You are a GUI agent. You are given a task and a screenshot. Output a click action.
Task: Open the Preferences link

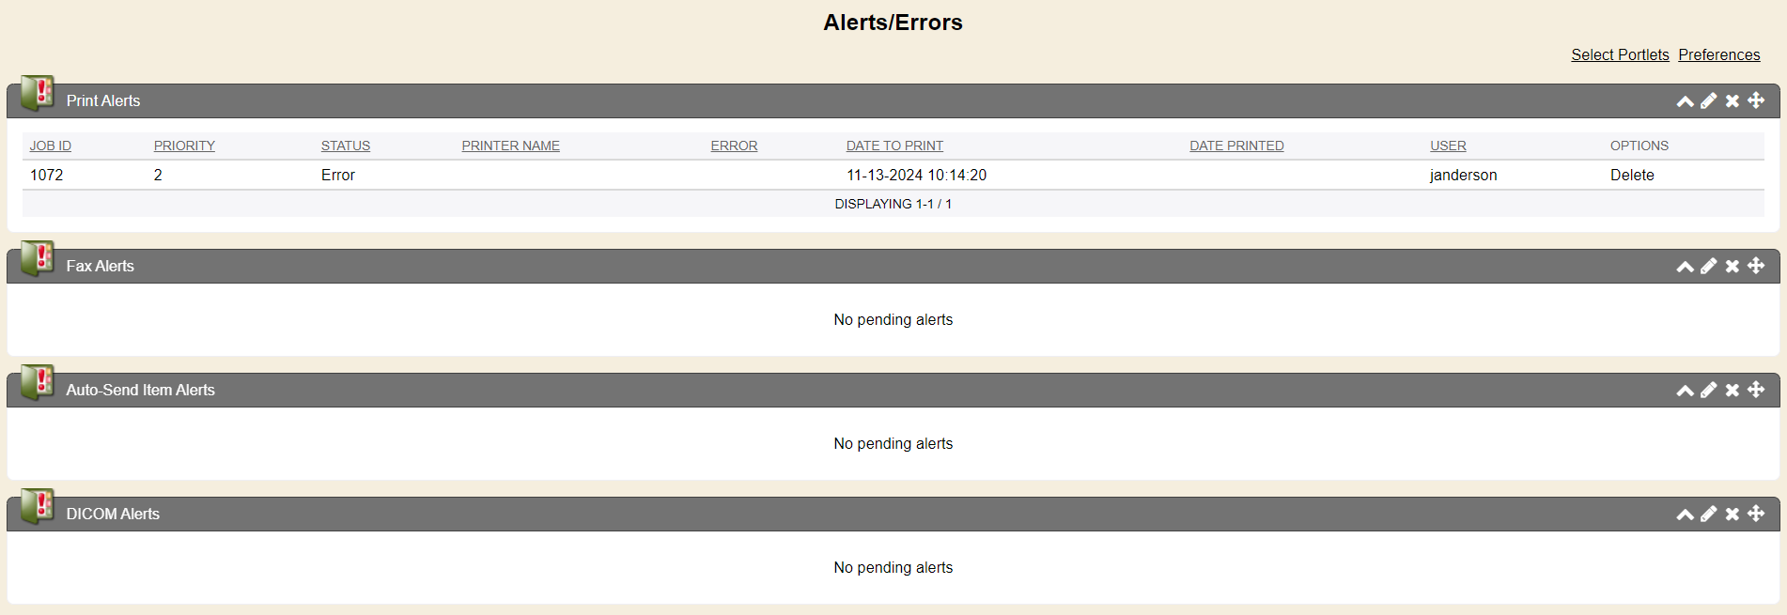click(x=1718, y=54)
